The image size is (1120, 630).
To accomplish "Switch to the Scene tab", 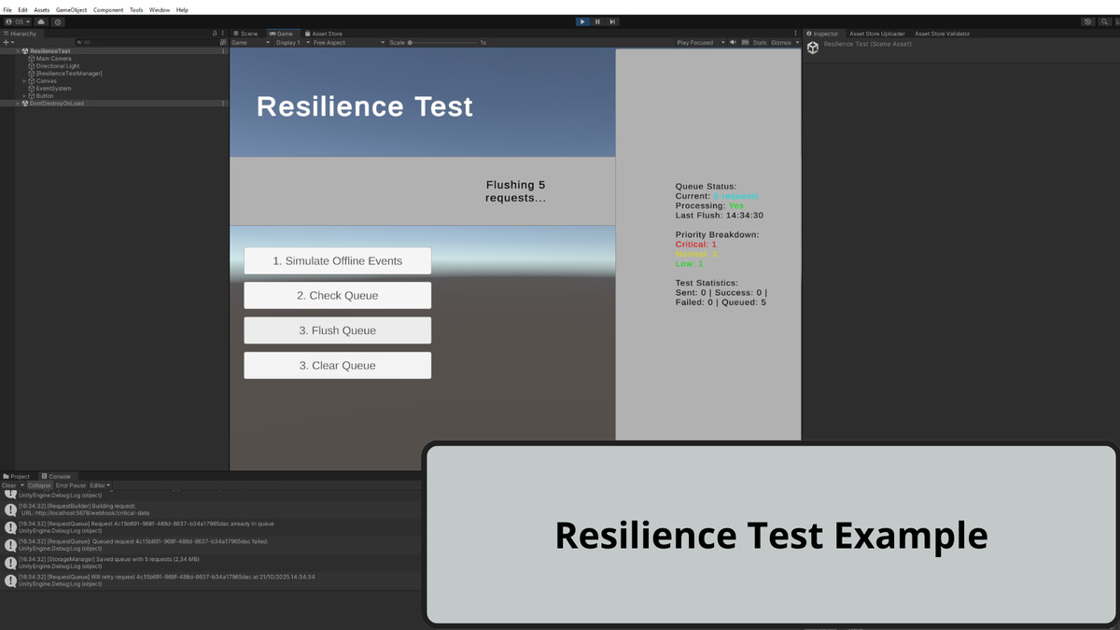I will pyautogui.click(x=246, y=34).
